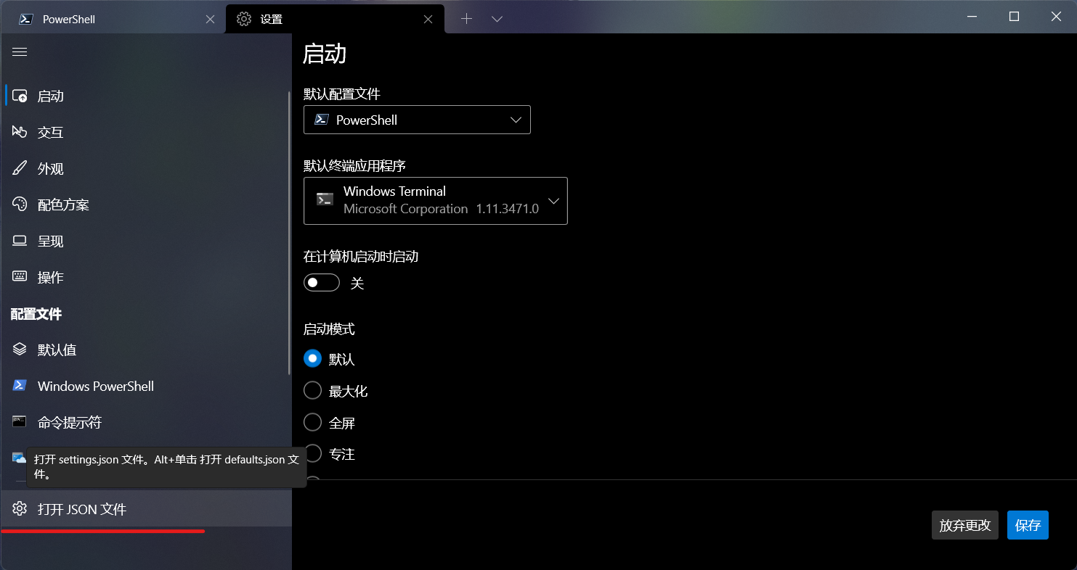Viewport: 1077px width, 570px height.
Task: Click the 打开 JSON 文件 item
Action: tap(145, 509)
